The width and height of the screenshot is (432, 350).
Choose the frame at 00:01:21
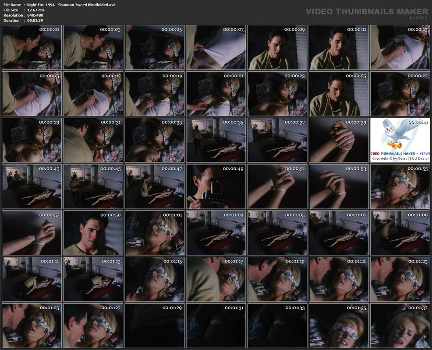(x=339, y=279)
